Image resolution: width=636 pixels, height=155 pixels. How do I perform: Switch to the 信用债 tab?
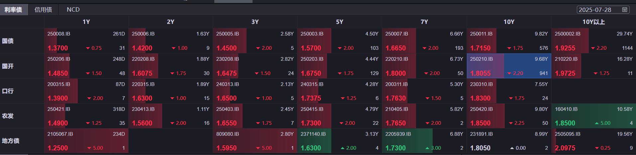pyautogui.click(x=43, y=10)
